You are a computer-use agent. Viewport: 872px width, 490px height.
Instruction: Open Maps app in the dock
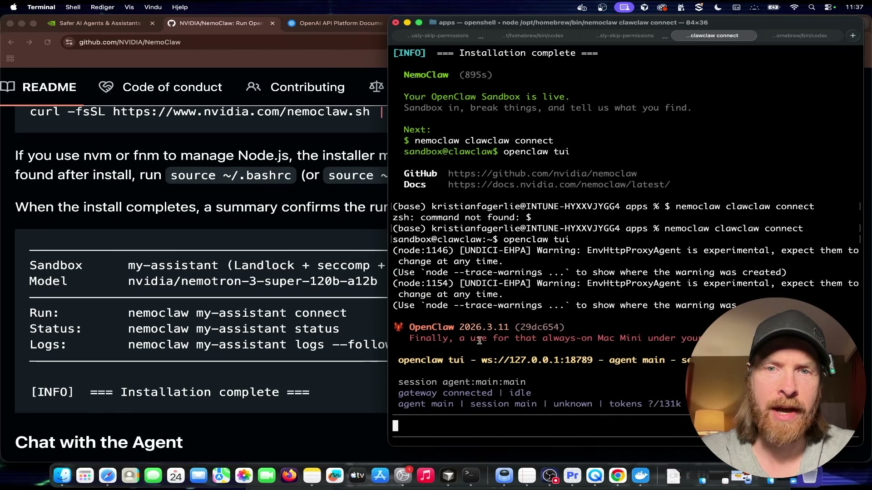point(221,475)
